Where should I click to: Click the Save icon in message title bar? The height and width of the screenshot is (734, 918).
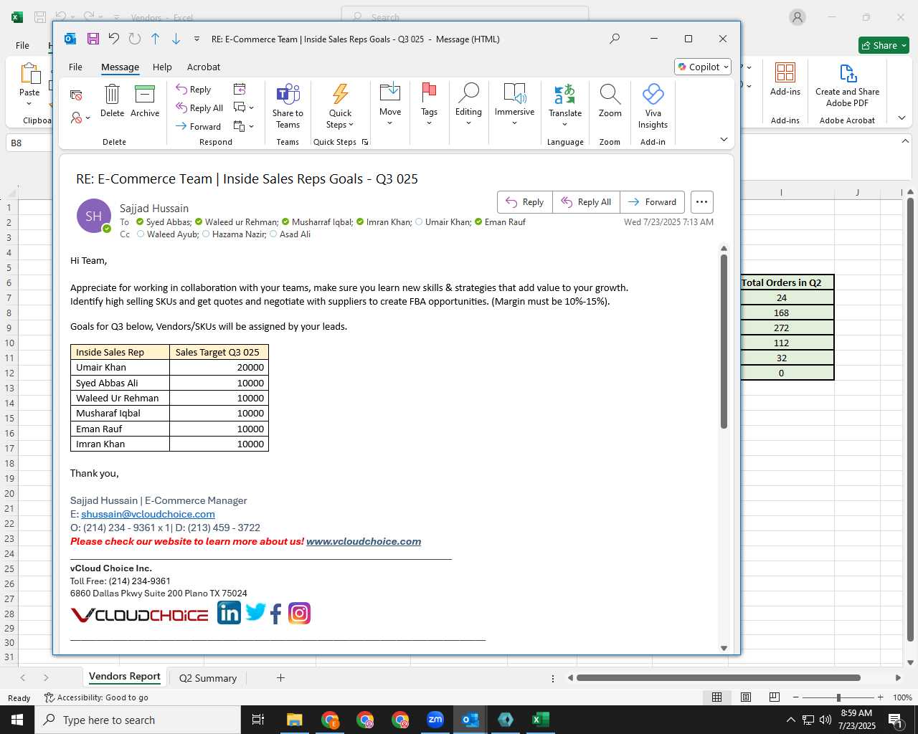pyautogui.click(x=93, y=39)
